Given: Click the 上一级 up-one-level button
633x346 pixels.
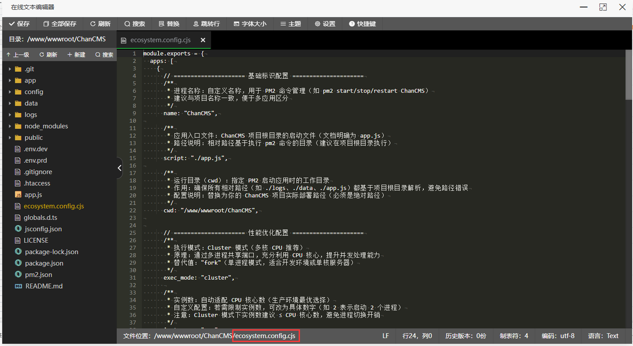Looking at the screenshot, I should click(x=18, y=54).
